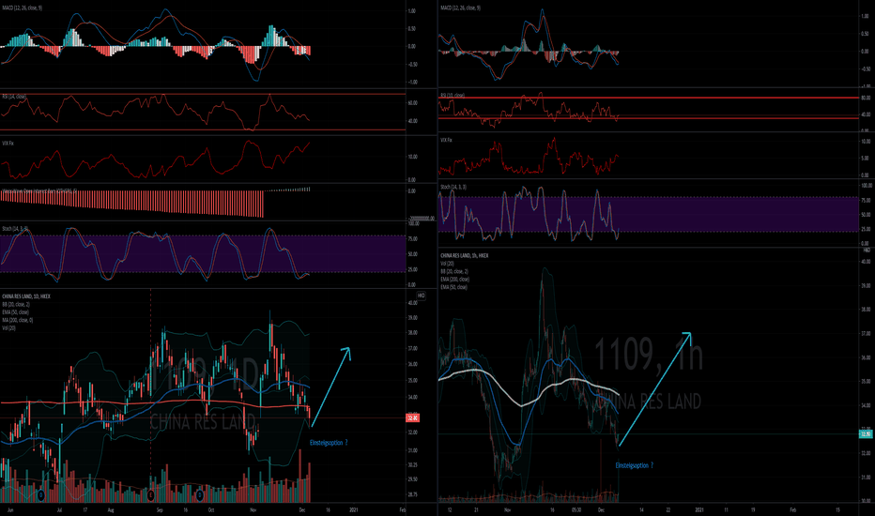Select 'Einstiegsoption ?' text on the 1h chart
The height and width of the screenshot is (516, 875).
pos(635,465)
